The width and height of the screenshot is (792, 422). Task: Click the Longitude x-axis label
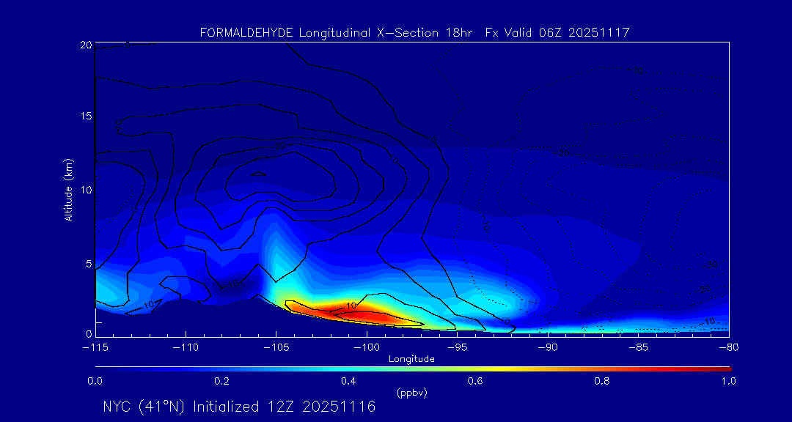411,359
